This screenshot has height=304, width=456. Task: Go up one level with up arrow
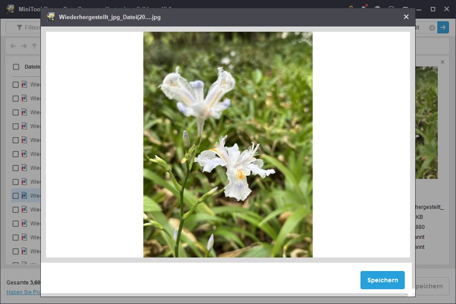pyautogui.click(x=34, y=46)
